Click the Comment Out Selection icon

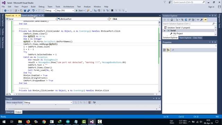point(104,11)
